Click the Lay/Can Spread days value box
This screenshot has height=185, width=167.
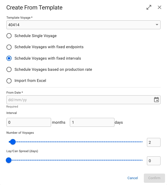(x=154, y=161)
